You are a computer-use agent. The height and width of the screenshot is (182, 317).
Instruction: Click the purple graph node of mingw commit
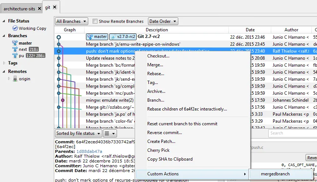click(x=63, y=100)
